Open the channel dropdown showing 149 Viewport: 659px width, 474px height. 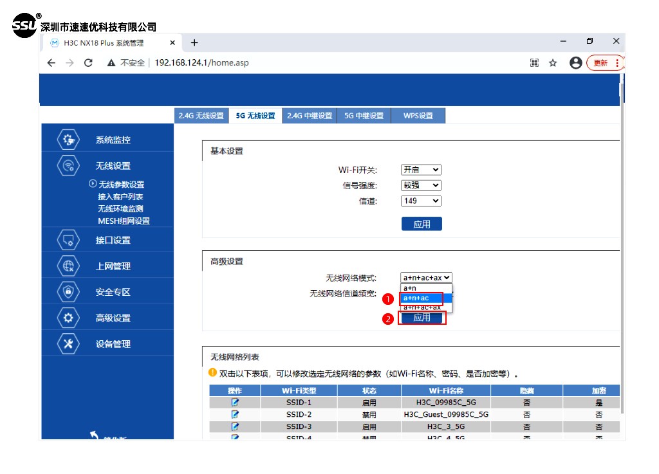click(421, 201)
